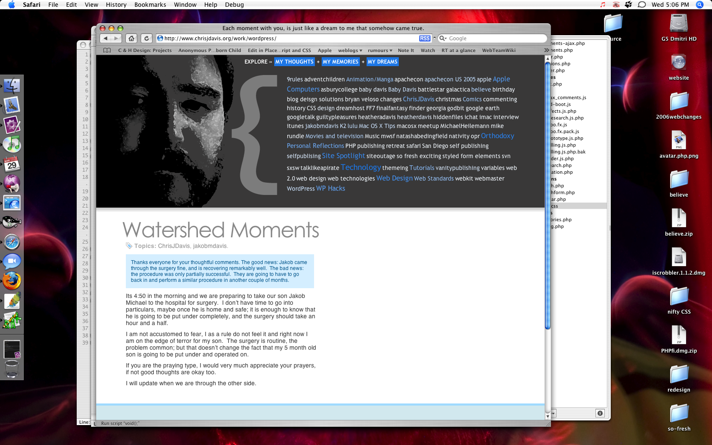Expand the weblogs bookmarks dropdown

point(350,50)
